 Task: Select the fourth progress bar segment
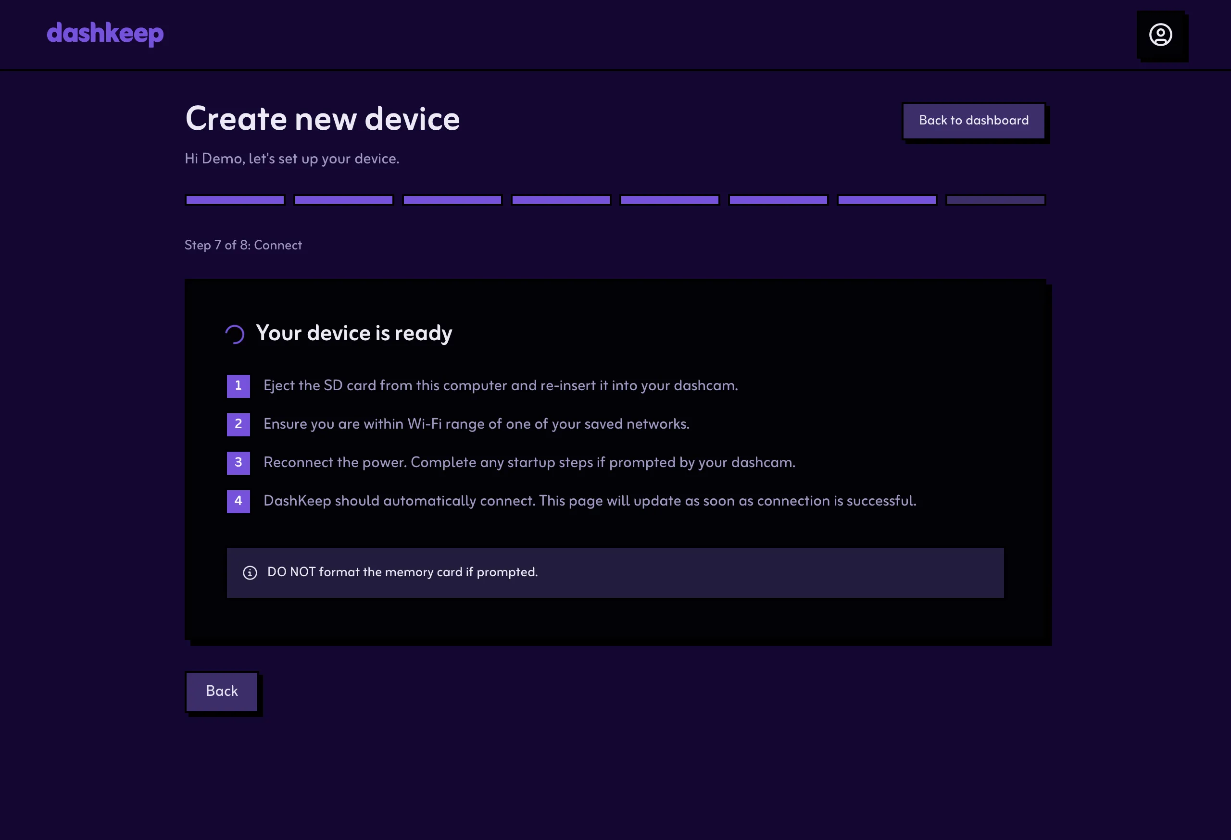(x=561, y=200)
